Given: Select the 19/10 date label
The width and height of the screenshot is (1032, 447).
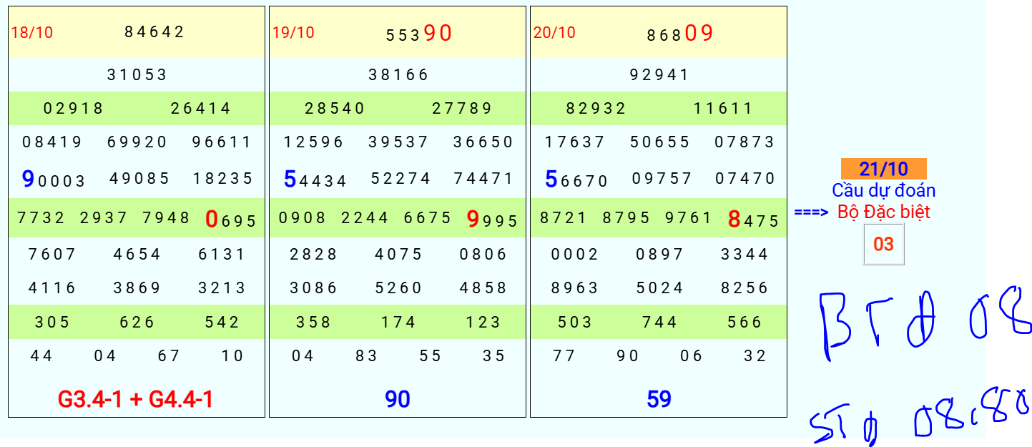Looking at the screenshot, I should [293, 32].
